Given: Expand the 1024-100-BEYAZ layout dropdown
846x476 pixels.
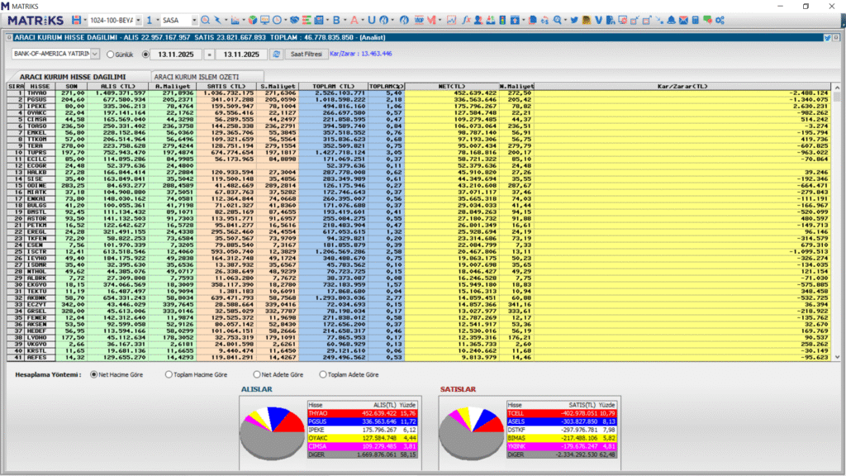Looking at the screenshot, I should click(138, 19).
